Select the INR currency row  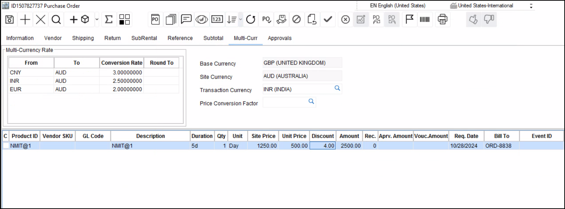click(94, 81)
